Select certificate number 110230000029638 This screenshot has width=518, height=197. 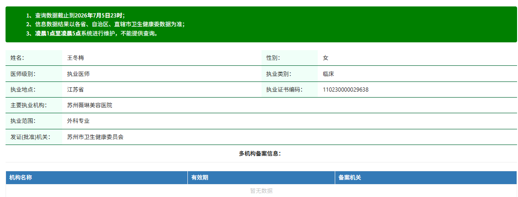click(x=345, y=90)
